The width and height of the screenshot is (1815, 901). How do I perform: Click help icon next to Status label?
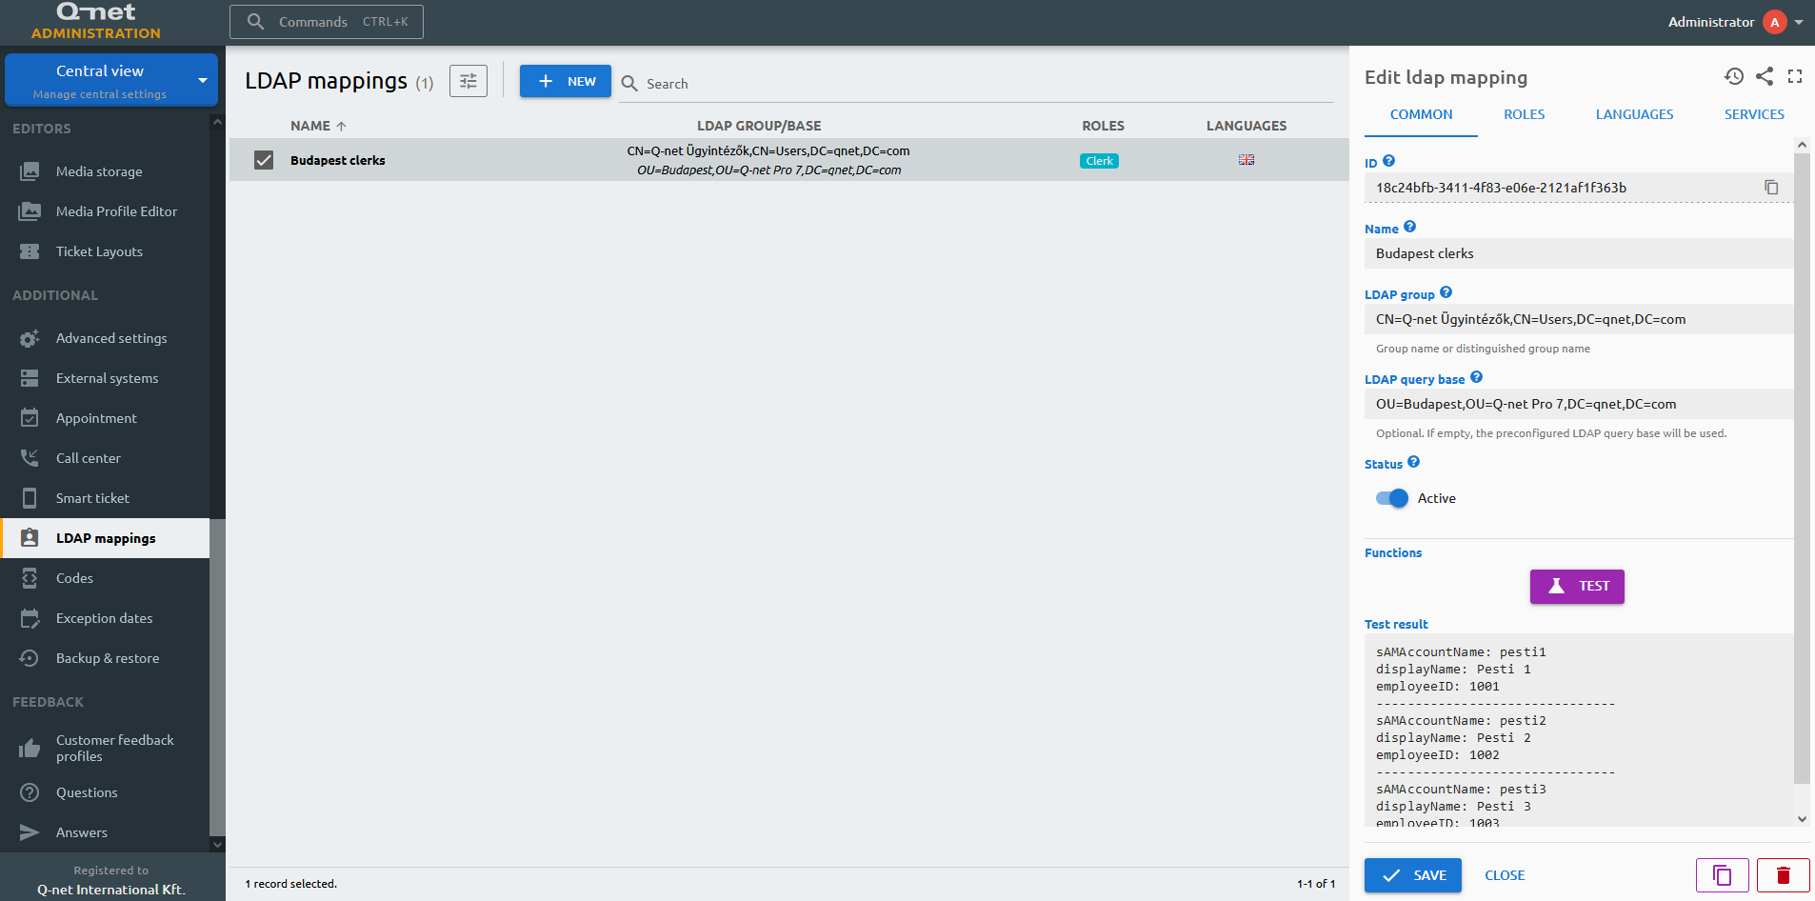coord(1413,462)
